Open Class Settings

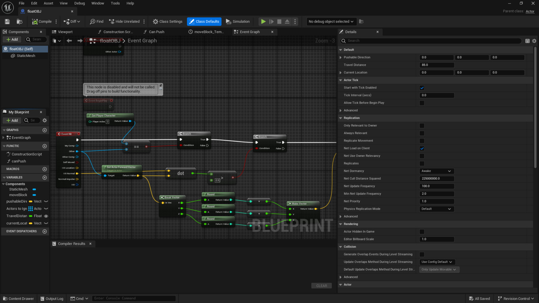tap(167, 22)
